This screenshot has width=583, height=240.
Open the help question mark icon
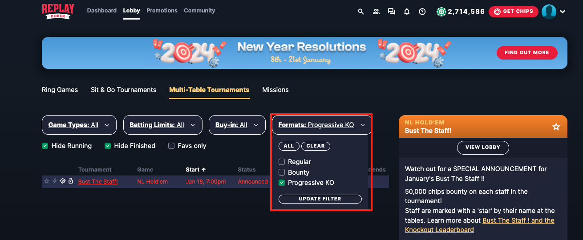pyautogui.click(x=422, y=12)
